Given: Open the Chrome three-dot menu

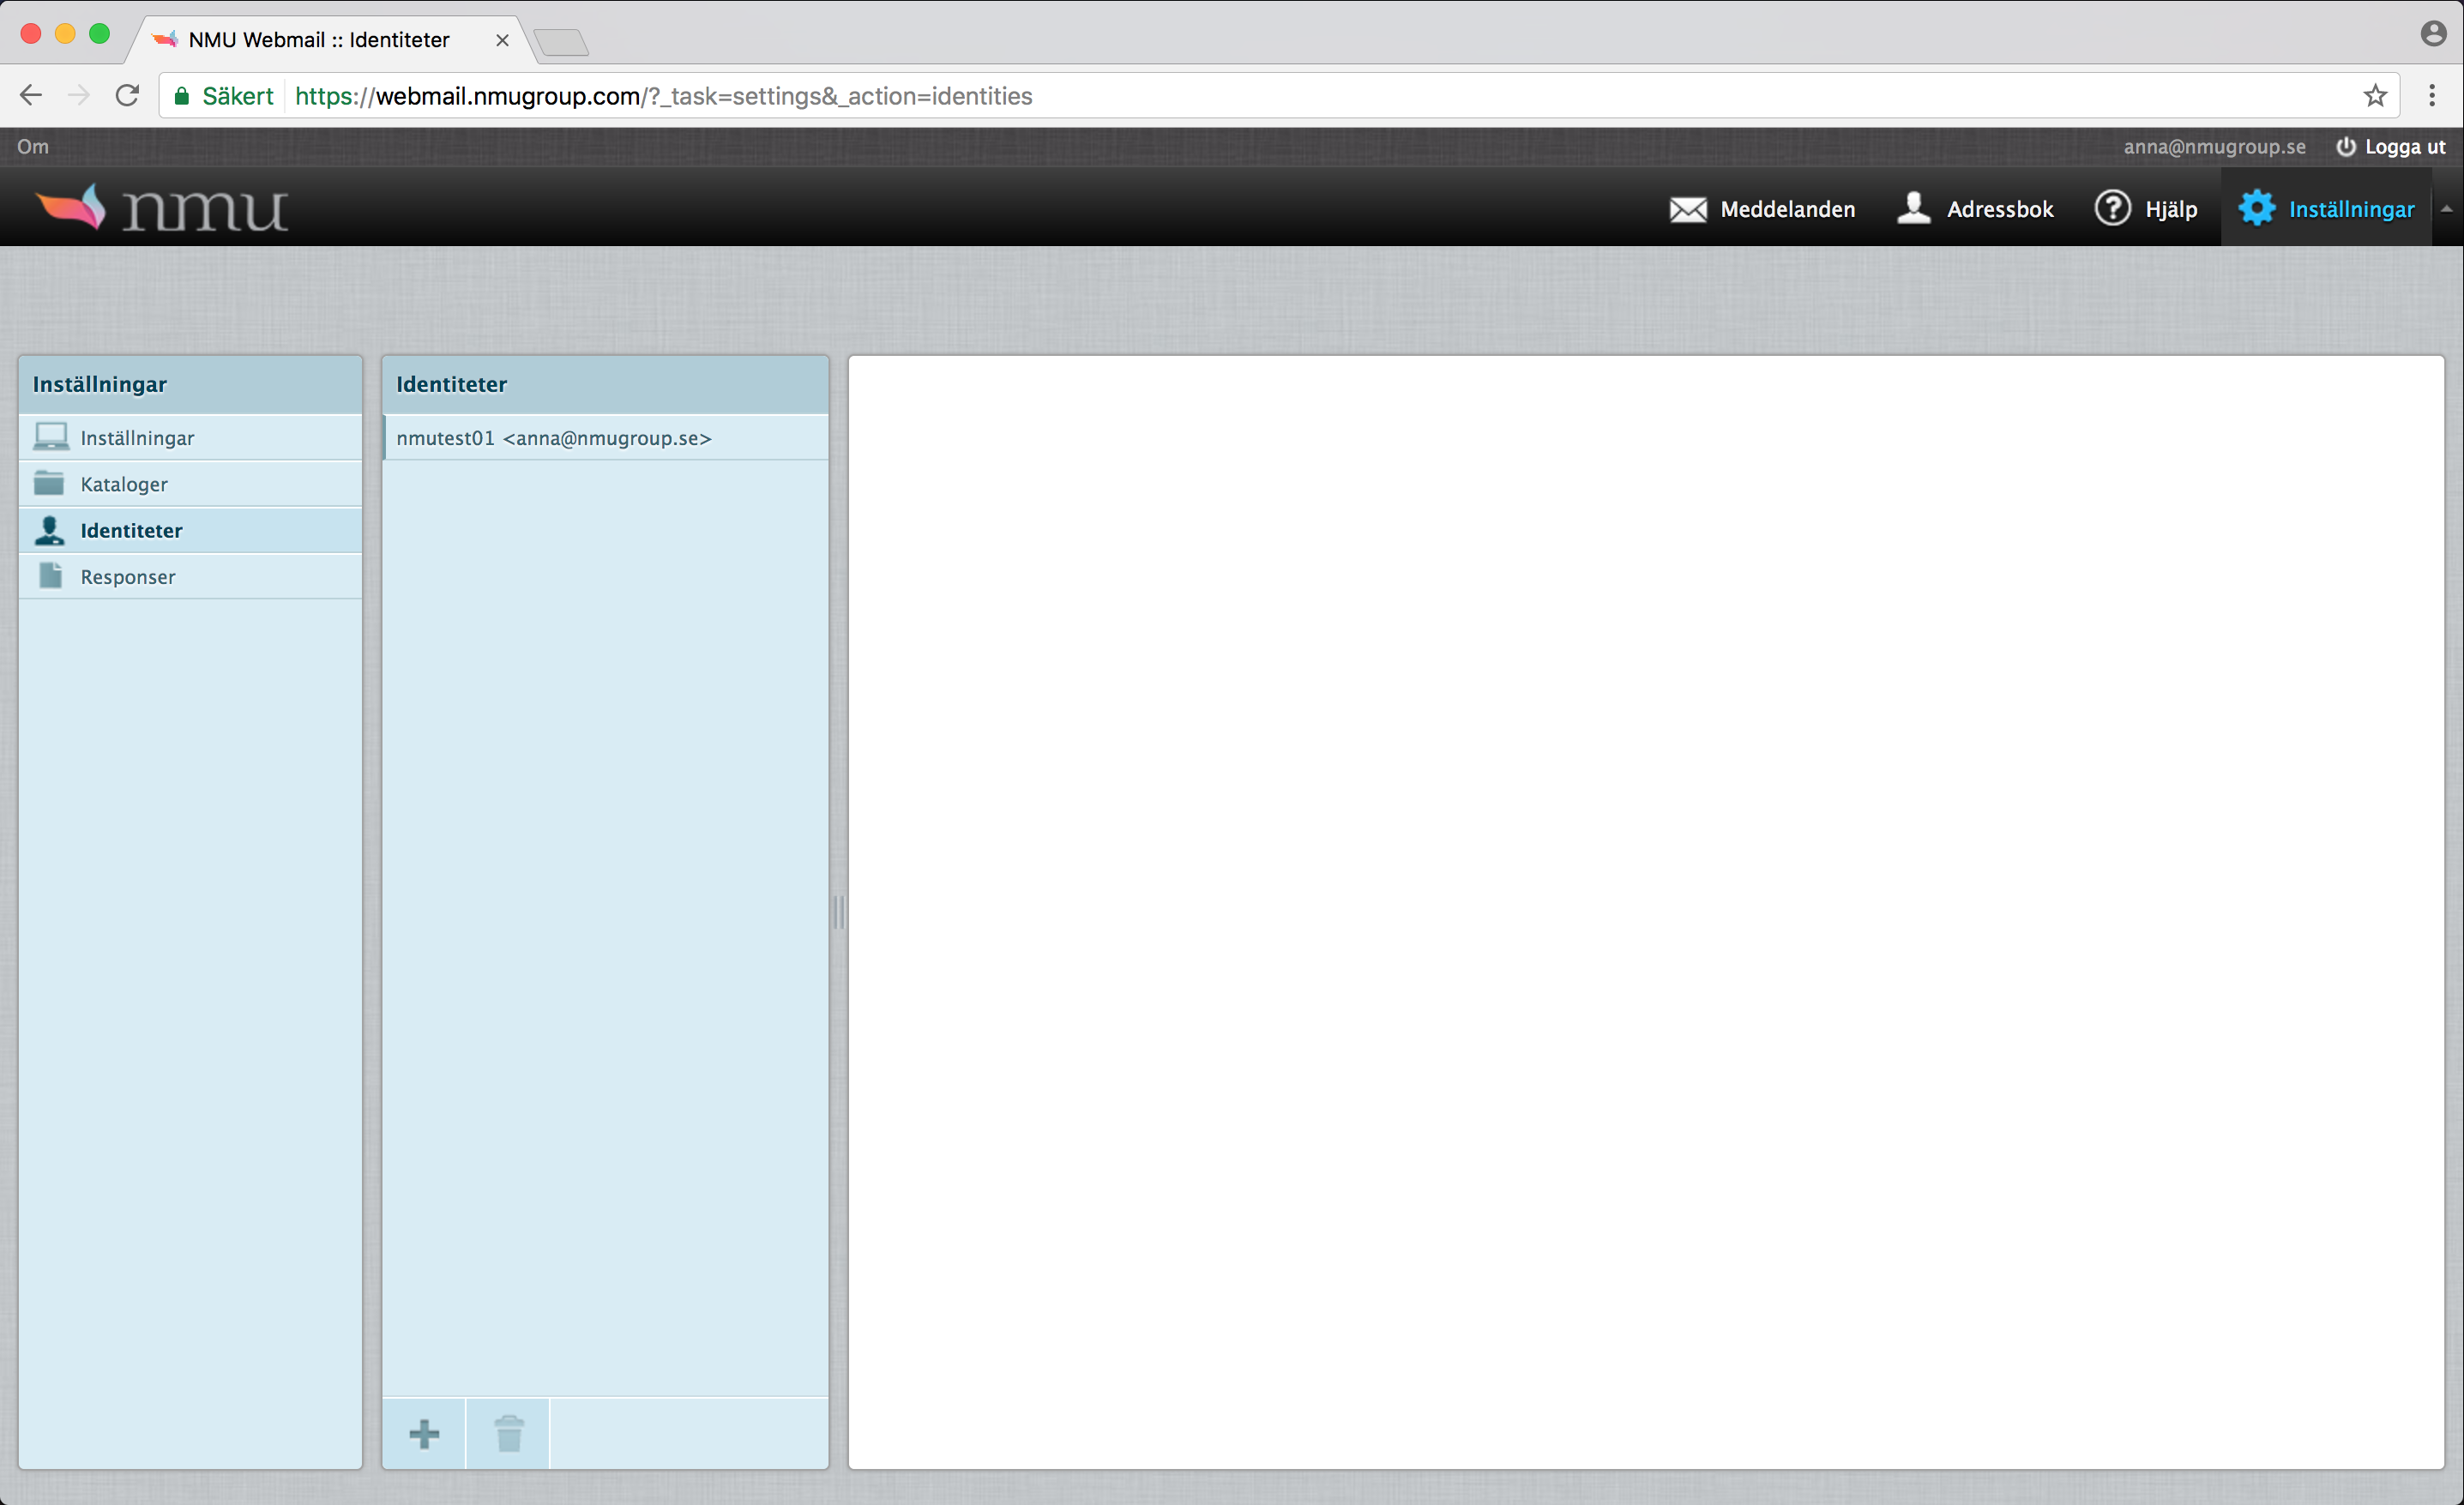Looking at the screenshot, I should pos(2432,96).
